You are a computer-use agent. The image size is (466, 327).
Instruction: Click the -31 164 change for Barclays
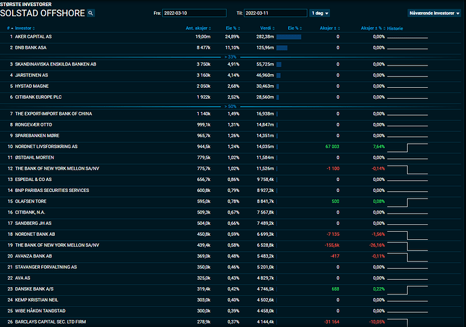pyautogui.click(x=331, y=322)
